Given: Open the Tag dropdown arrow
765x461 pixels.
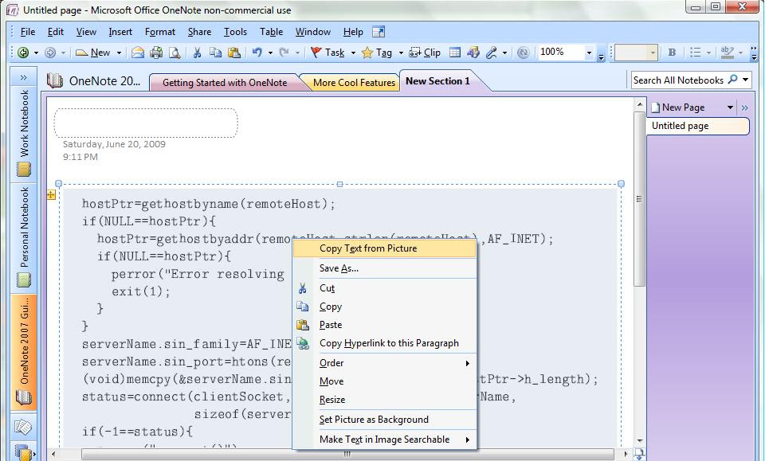Looking at the screenshot, I should 401,53.
